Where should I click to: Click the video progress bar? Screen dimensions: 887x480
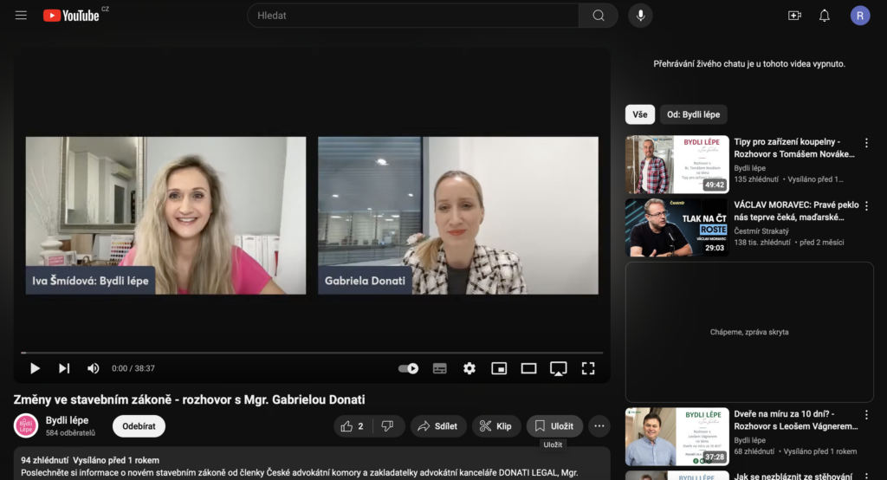312,353
